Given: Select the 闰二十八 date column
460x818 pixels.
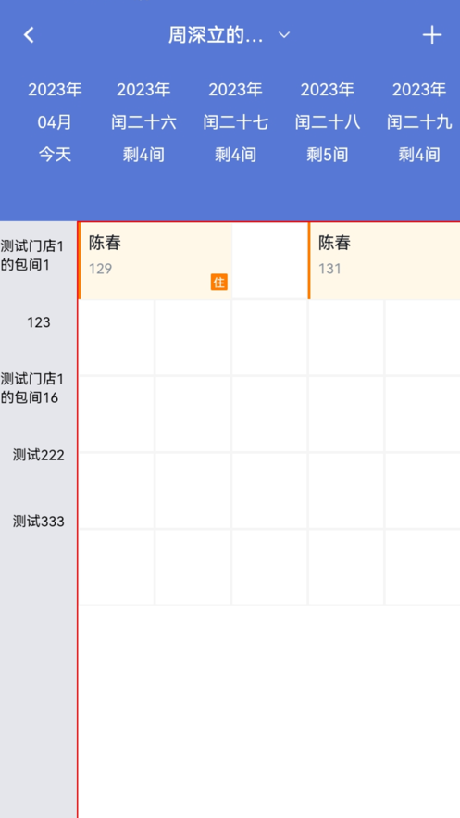Looking at the screenshot, I should coord(327,122).
